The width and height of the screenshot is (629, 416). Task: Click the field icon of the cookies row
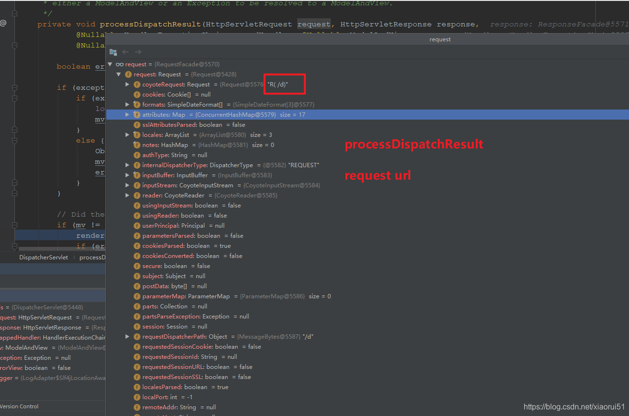click(137, 95)
